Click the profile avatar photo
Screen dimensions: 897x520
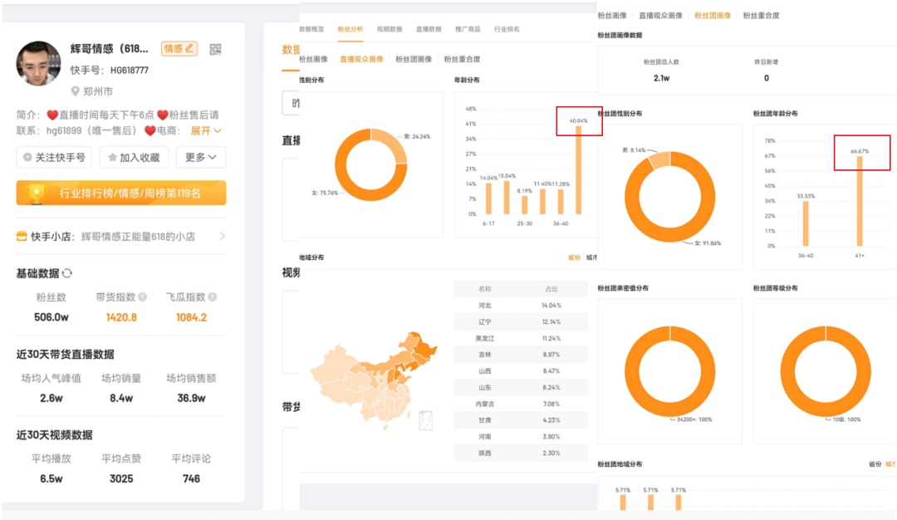click(38, 63)
